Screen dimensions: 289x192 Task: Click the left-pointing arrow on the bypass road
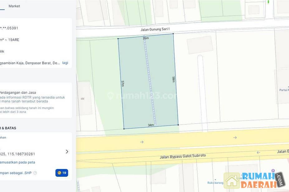258,152
